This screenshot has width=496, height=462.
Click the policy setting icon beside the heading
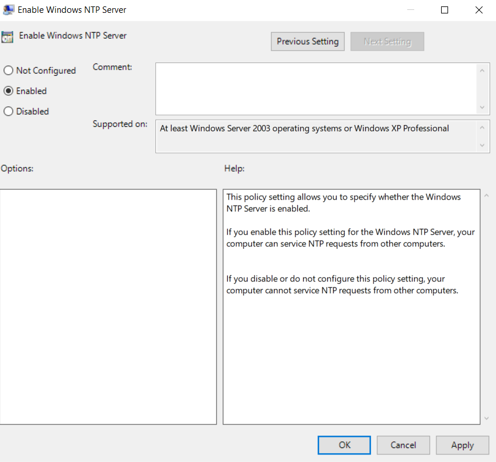pos(8,36)
